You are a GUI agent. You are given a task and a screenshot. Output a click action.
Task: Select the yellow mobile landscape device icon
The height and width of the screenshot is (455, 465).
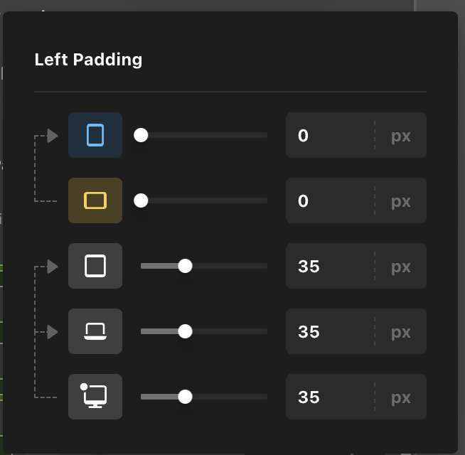click(95, 200)
